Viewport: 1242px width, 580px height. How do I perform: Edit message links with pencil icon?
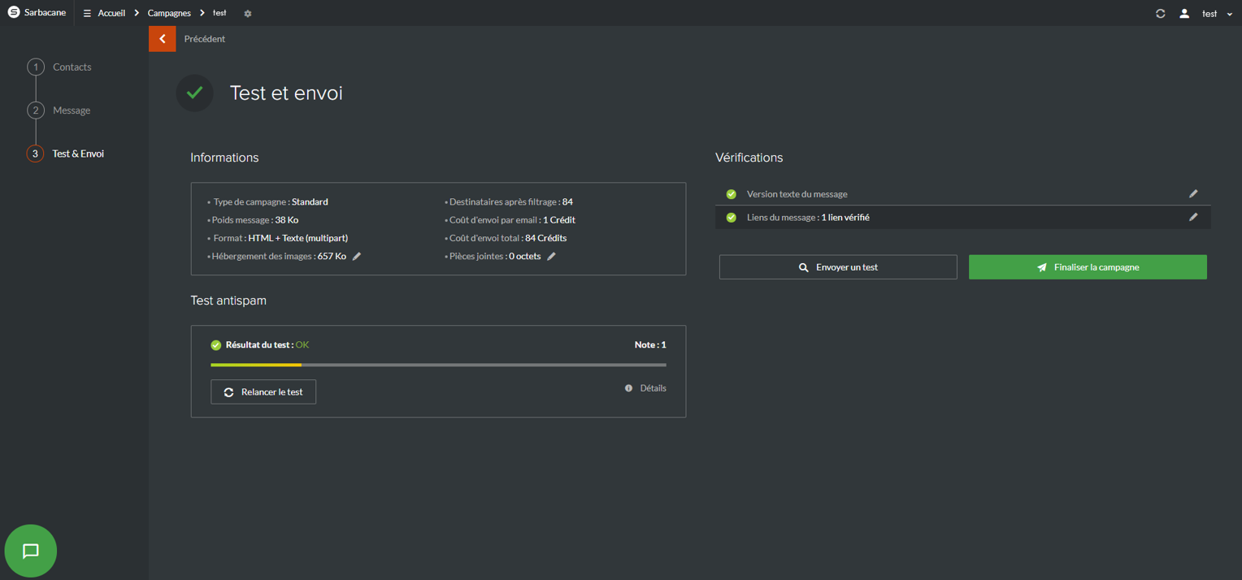click(1193, 218)
